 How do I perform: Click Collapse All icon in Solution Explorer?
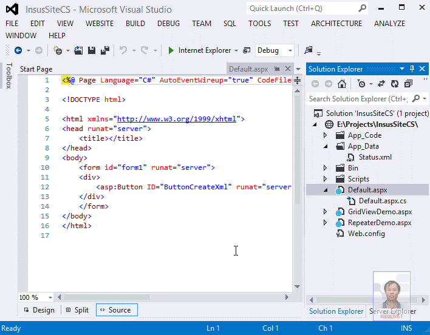coord(408,84)
